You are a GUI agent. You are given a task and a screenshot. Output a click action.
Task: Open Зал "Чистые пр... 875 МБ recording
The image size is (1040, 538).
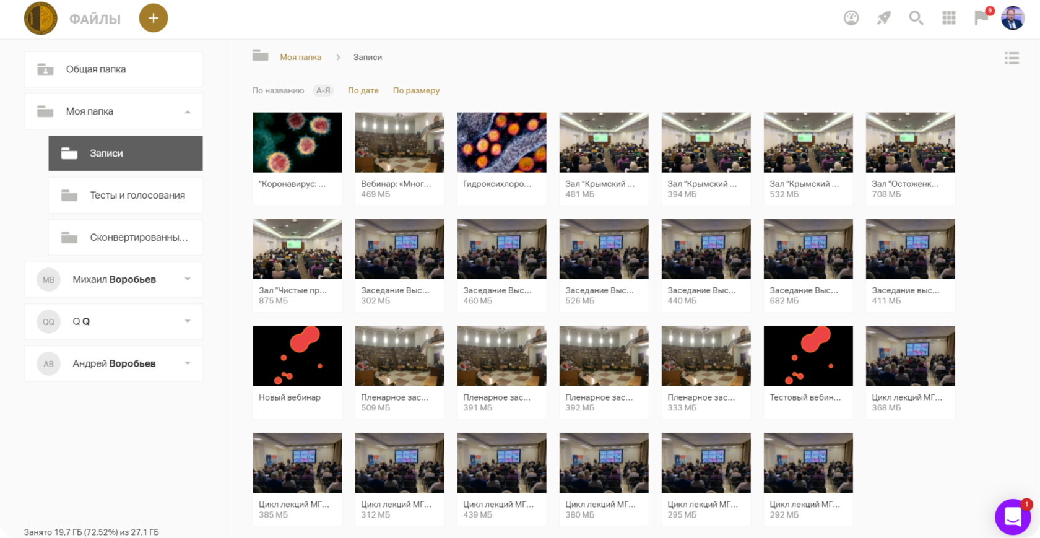coord(297,264)
